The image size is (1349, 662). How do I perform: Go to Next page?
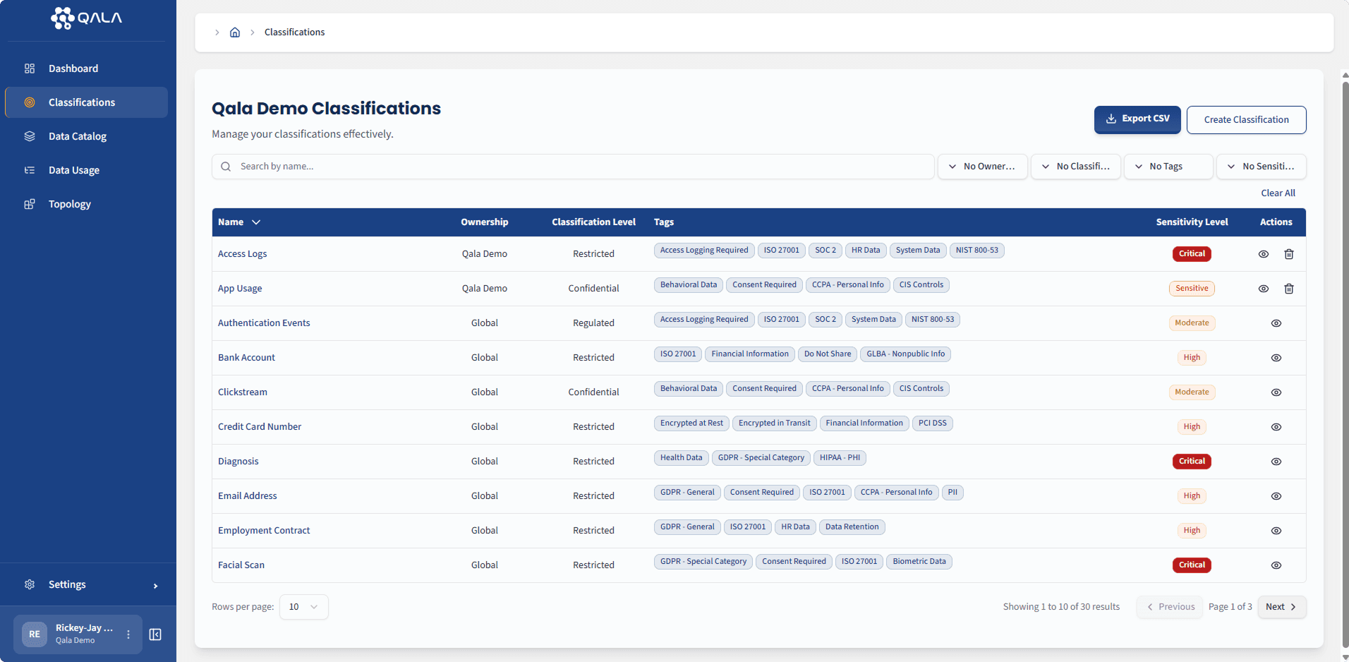click(1281, 607)
